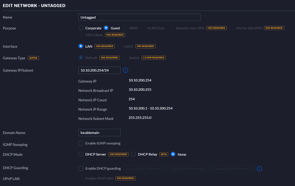Select the Corporate purpose radio button

81,28
